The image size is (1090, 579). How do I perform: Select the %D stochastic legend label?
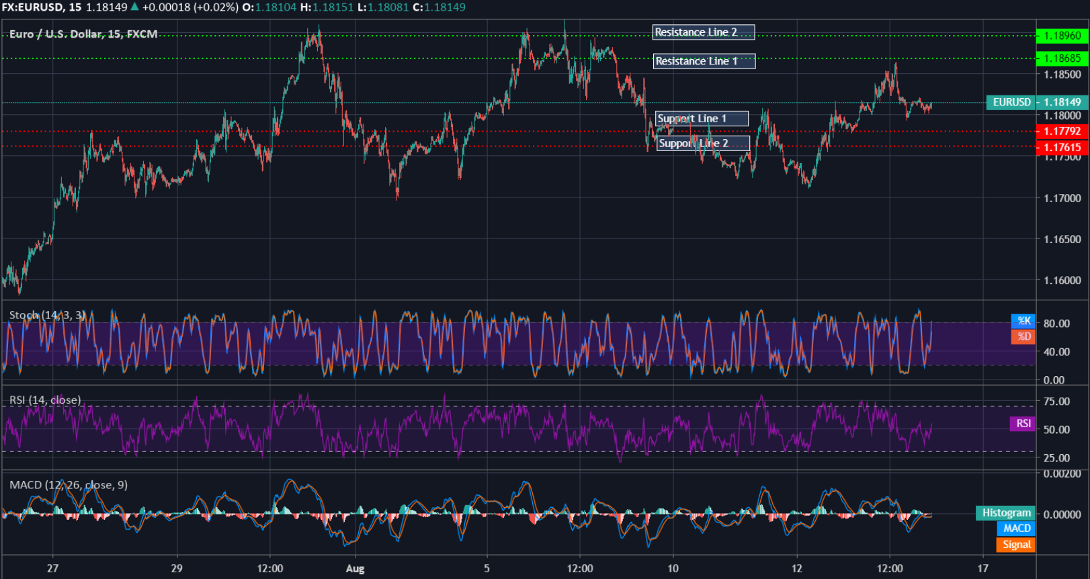point(1023,337)
